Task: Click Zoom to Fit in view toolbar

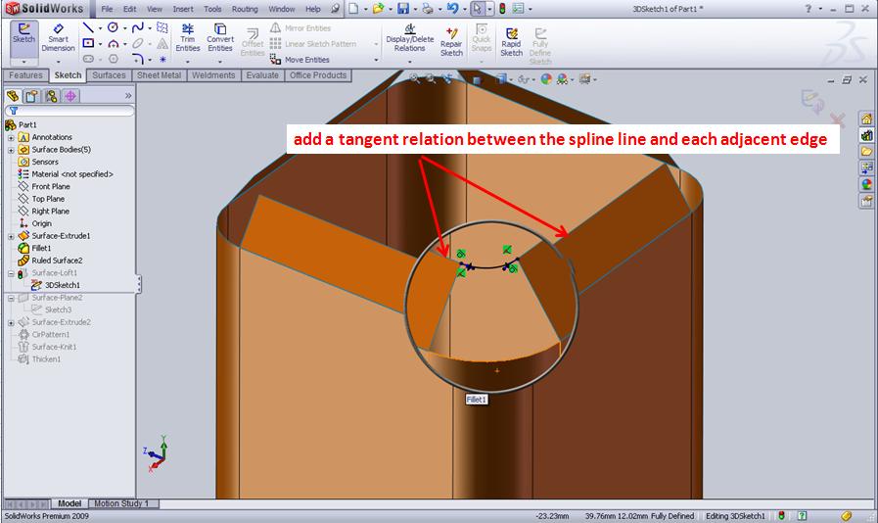Action: [x=414, y=79]
